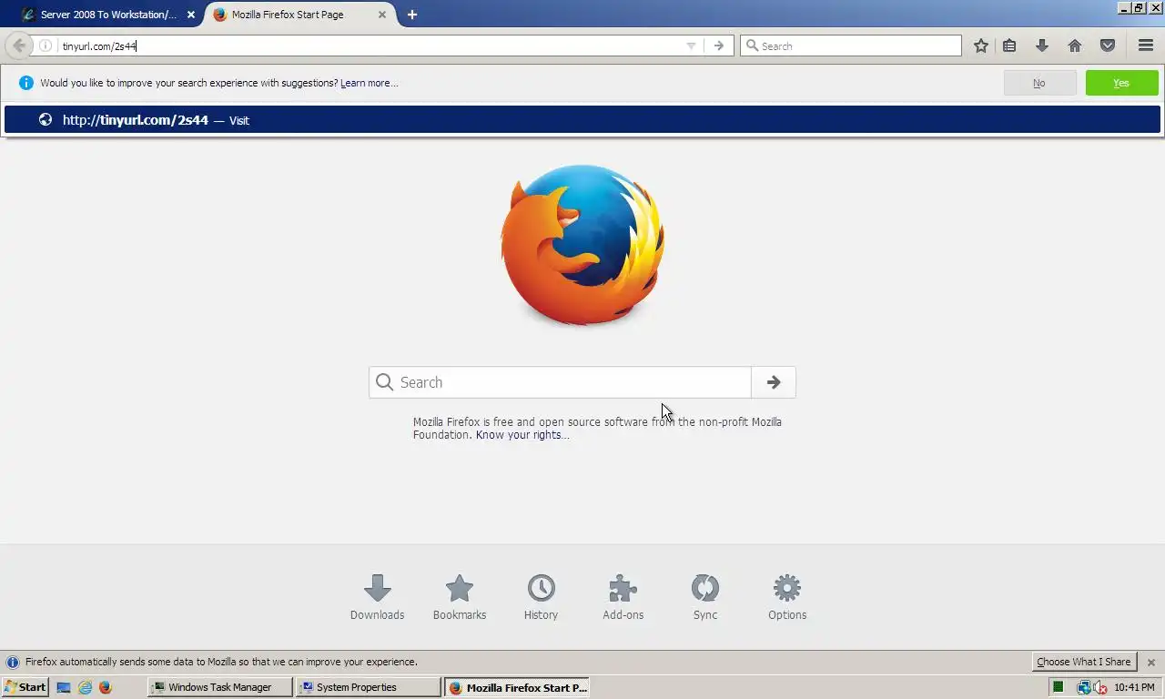The height and width of the screenshot is (699, 1165).
Task: Open the Learn more link
Action: 369,83
